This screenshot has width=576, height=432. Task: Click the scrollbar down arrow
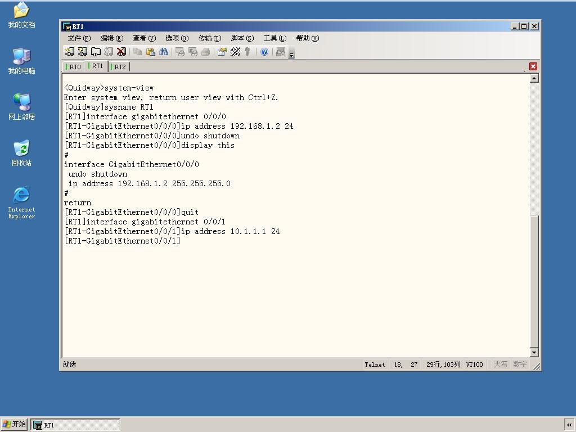534,353
